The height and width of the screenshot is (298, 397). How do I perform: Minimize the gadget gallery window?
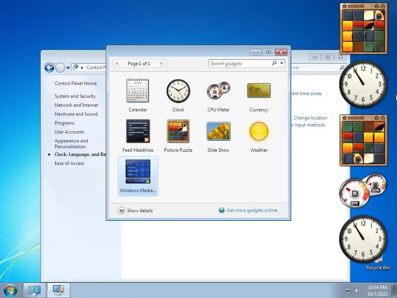[256, 52]
